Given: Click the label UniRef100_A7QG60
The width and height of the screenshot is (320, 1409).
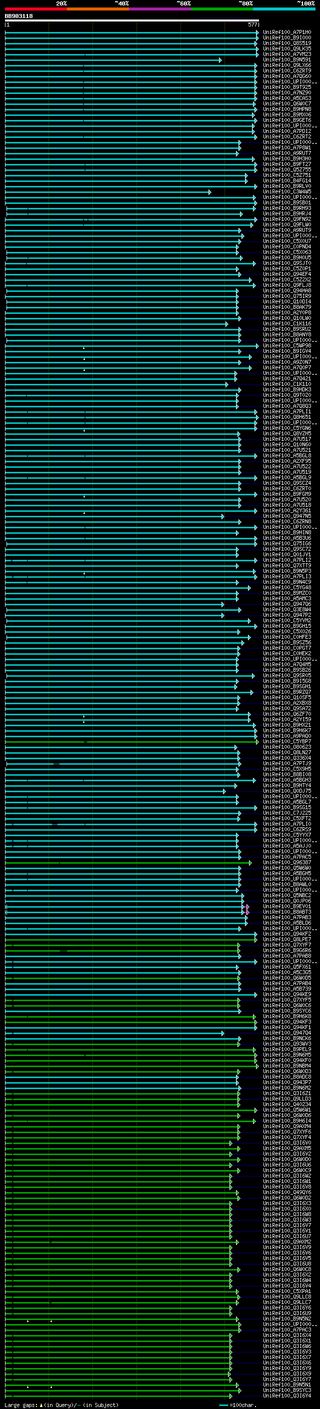Looking at the screenshot, I should pos(287,76).
